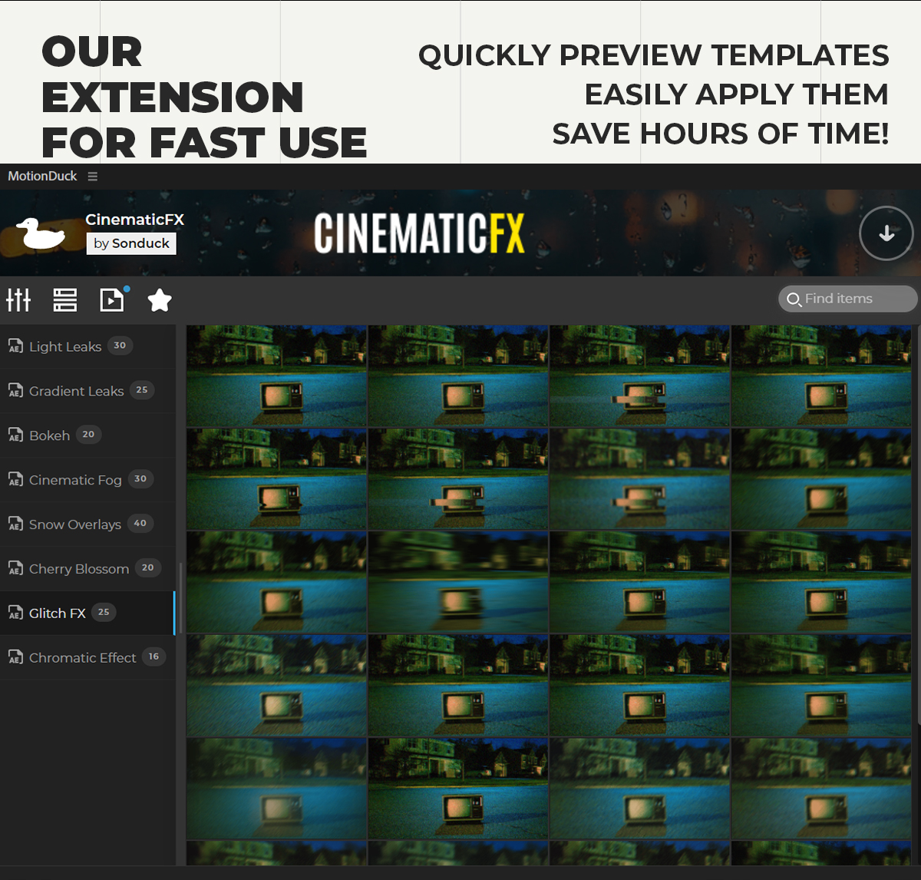Open the MotionDuck panel hamburger menu

[93, 177]
